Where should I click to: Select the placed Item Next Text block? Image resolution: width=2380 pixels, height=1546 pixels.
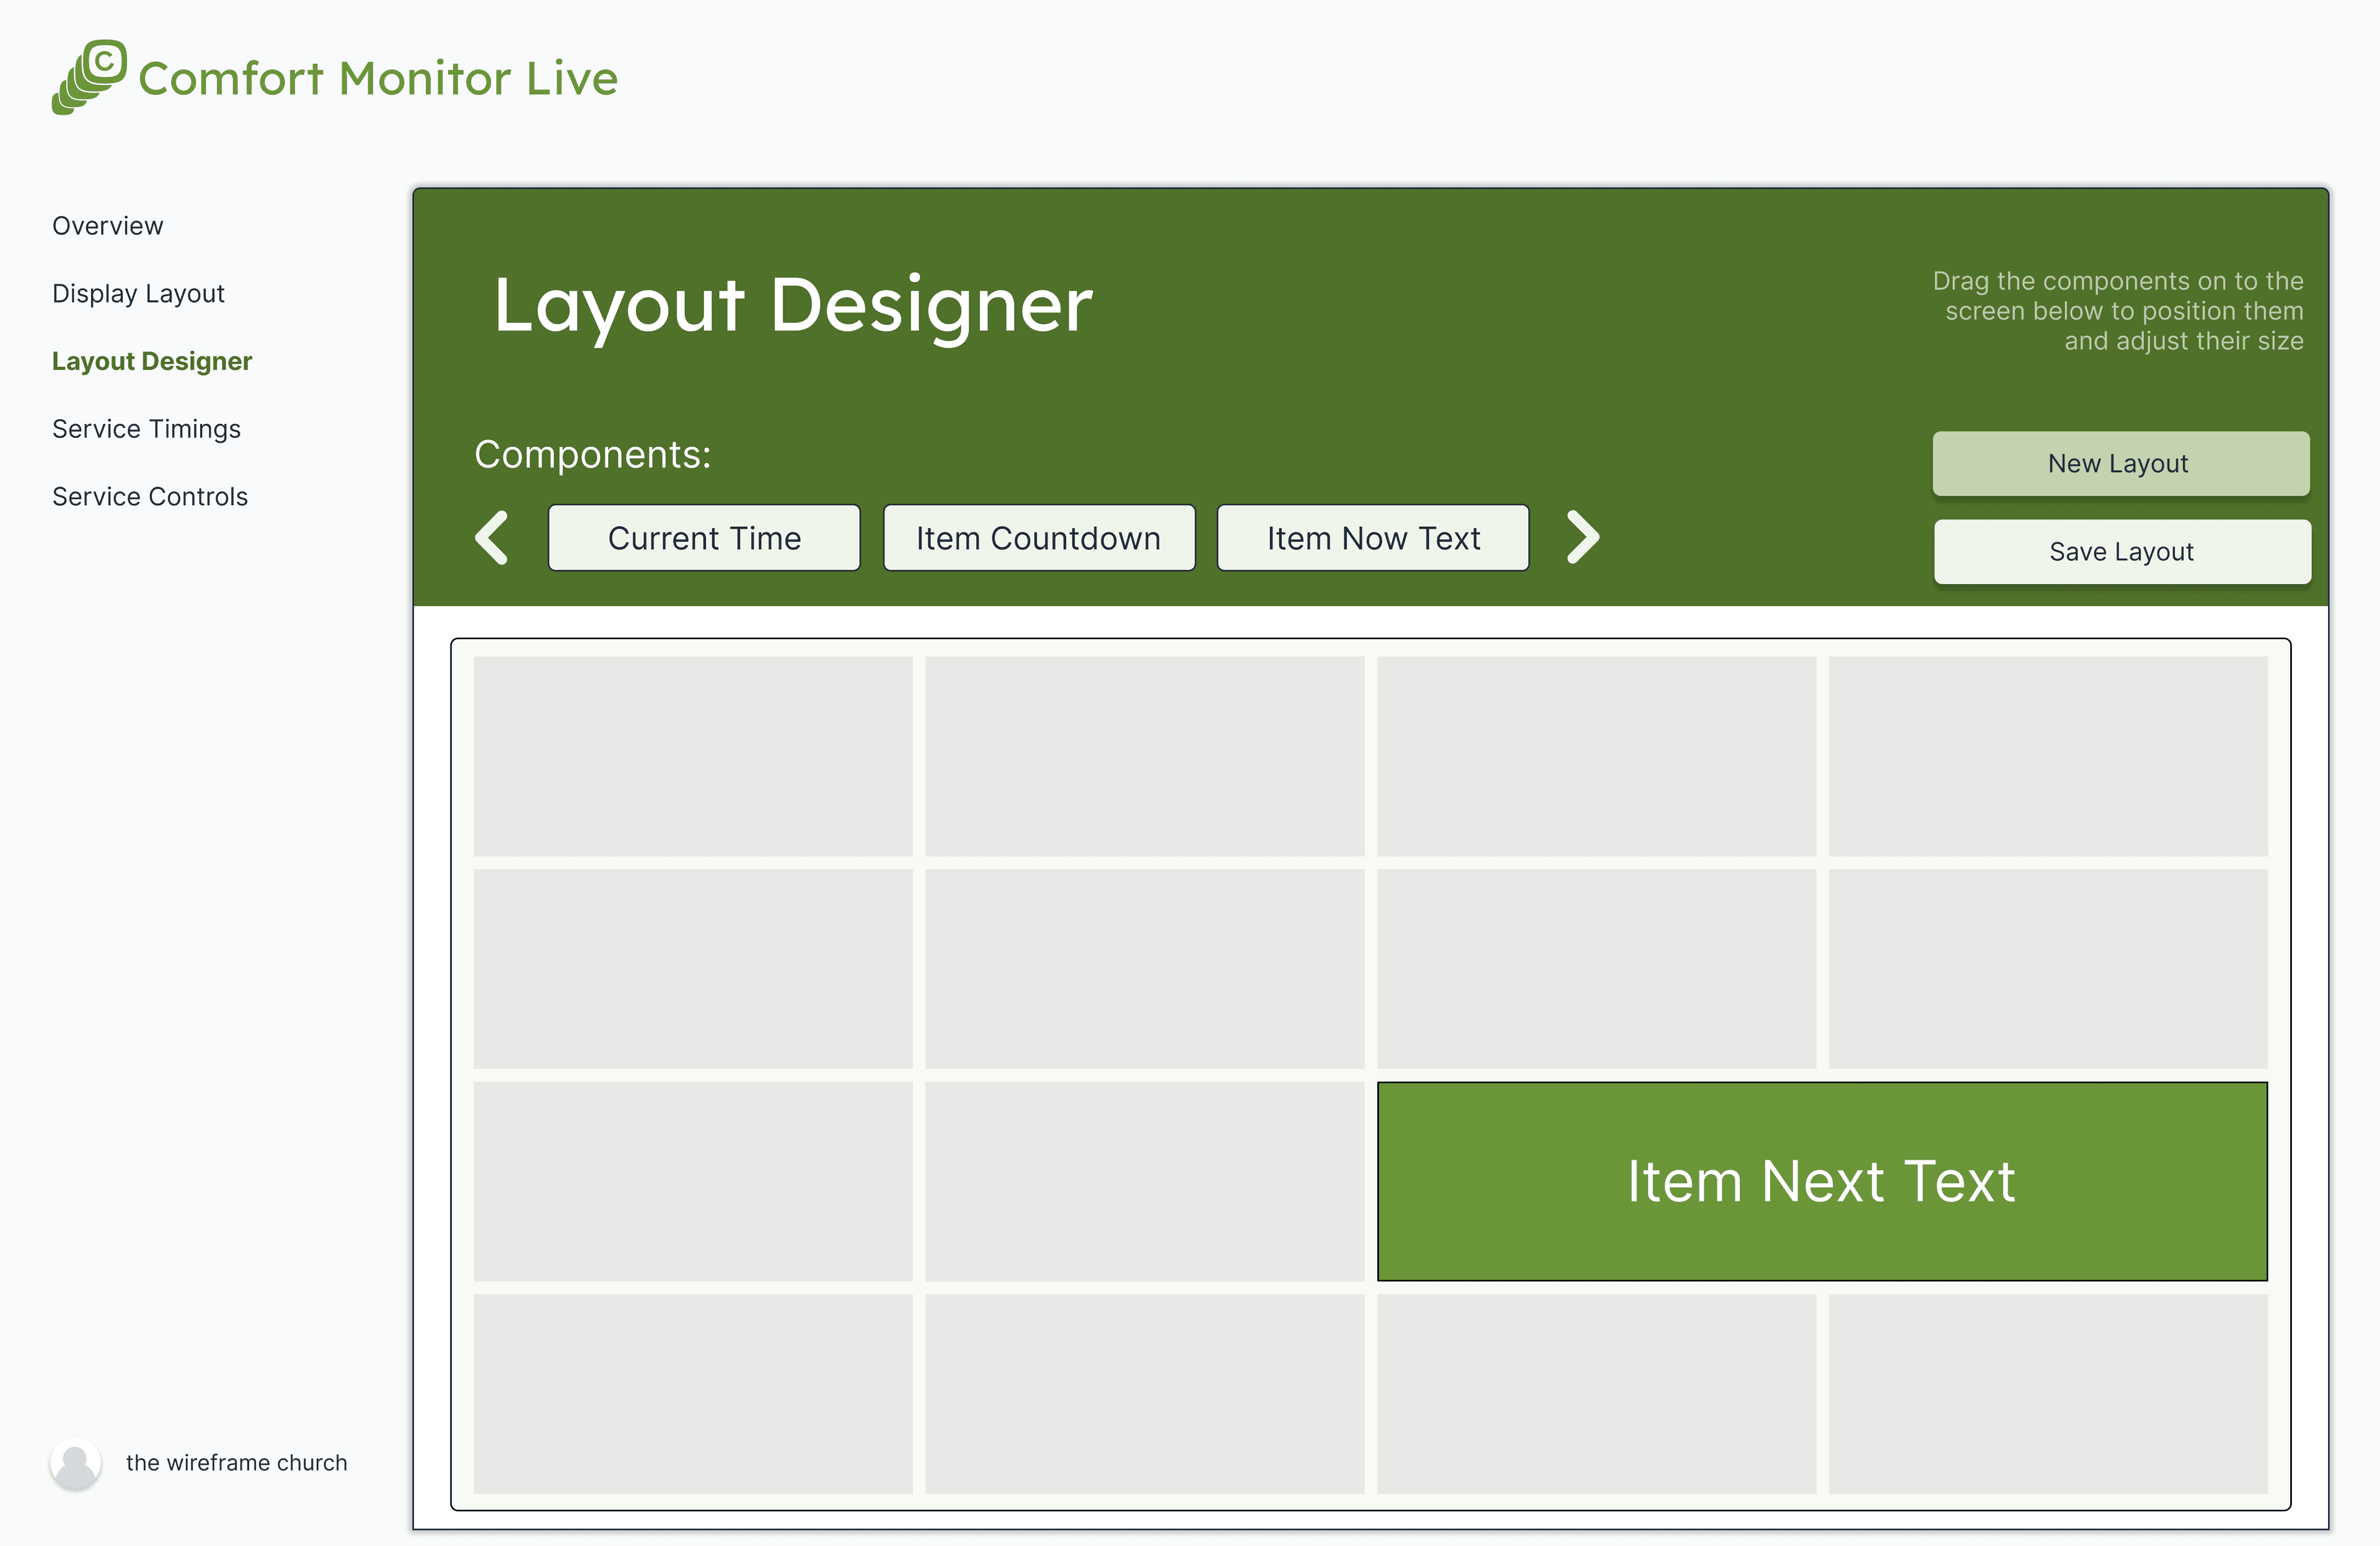[1822, 1181]
